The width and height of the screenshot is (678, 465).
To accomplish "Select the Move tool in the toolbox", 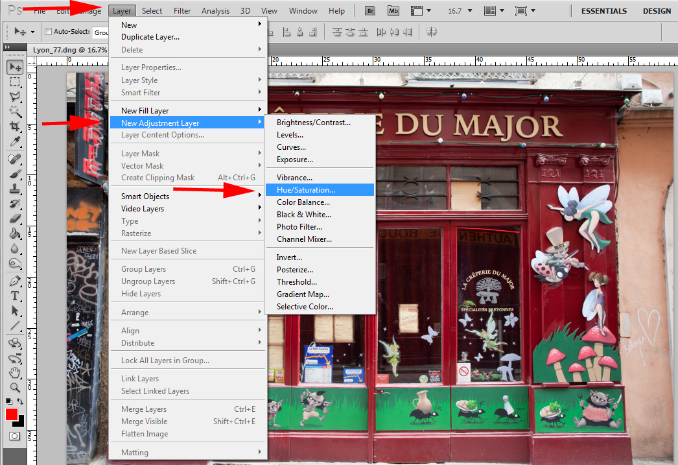I will (x=15, y=67).
